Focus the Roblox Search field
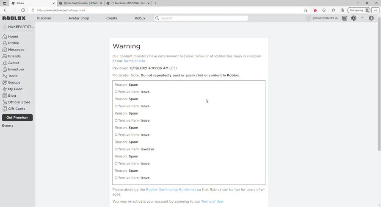 [201, 18]
